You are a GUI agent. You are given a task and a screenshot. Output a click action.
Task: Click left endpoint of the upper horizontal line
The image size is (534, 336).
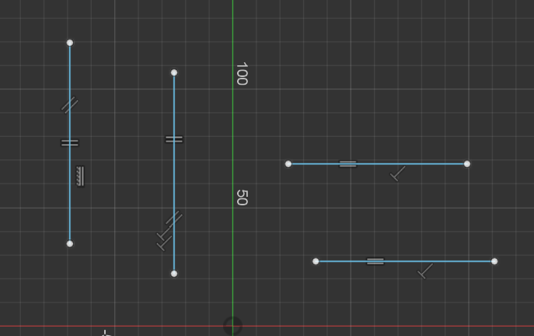(x=288, y=164)
